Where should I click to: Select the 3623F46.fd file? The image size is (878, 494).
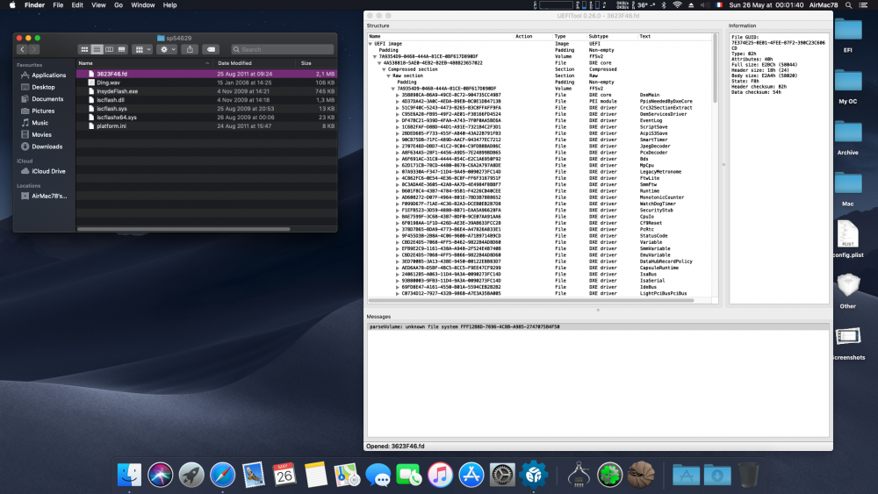[206, 74]
